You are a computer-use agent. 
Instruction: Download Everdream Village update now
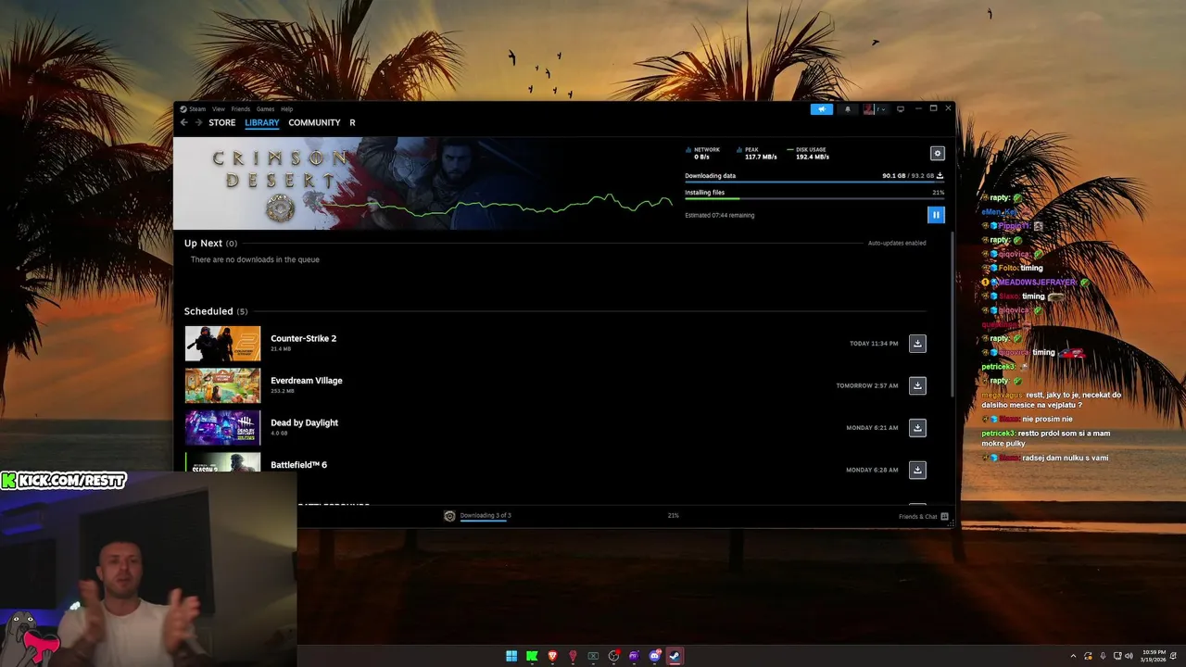click(917, 385)
